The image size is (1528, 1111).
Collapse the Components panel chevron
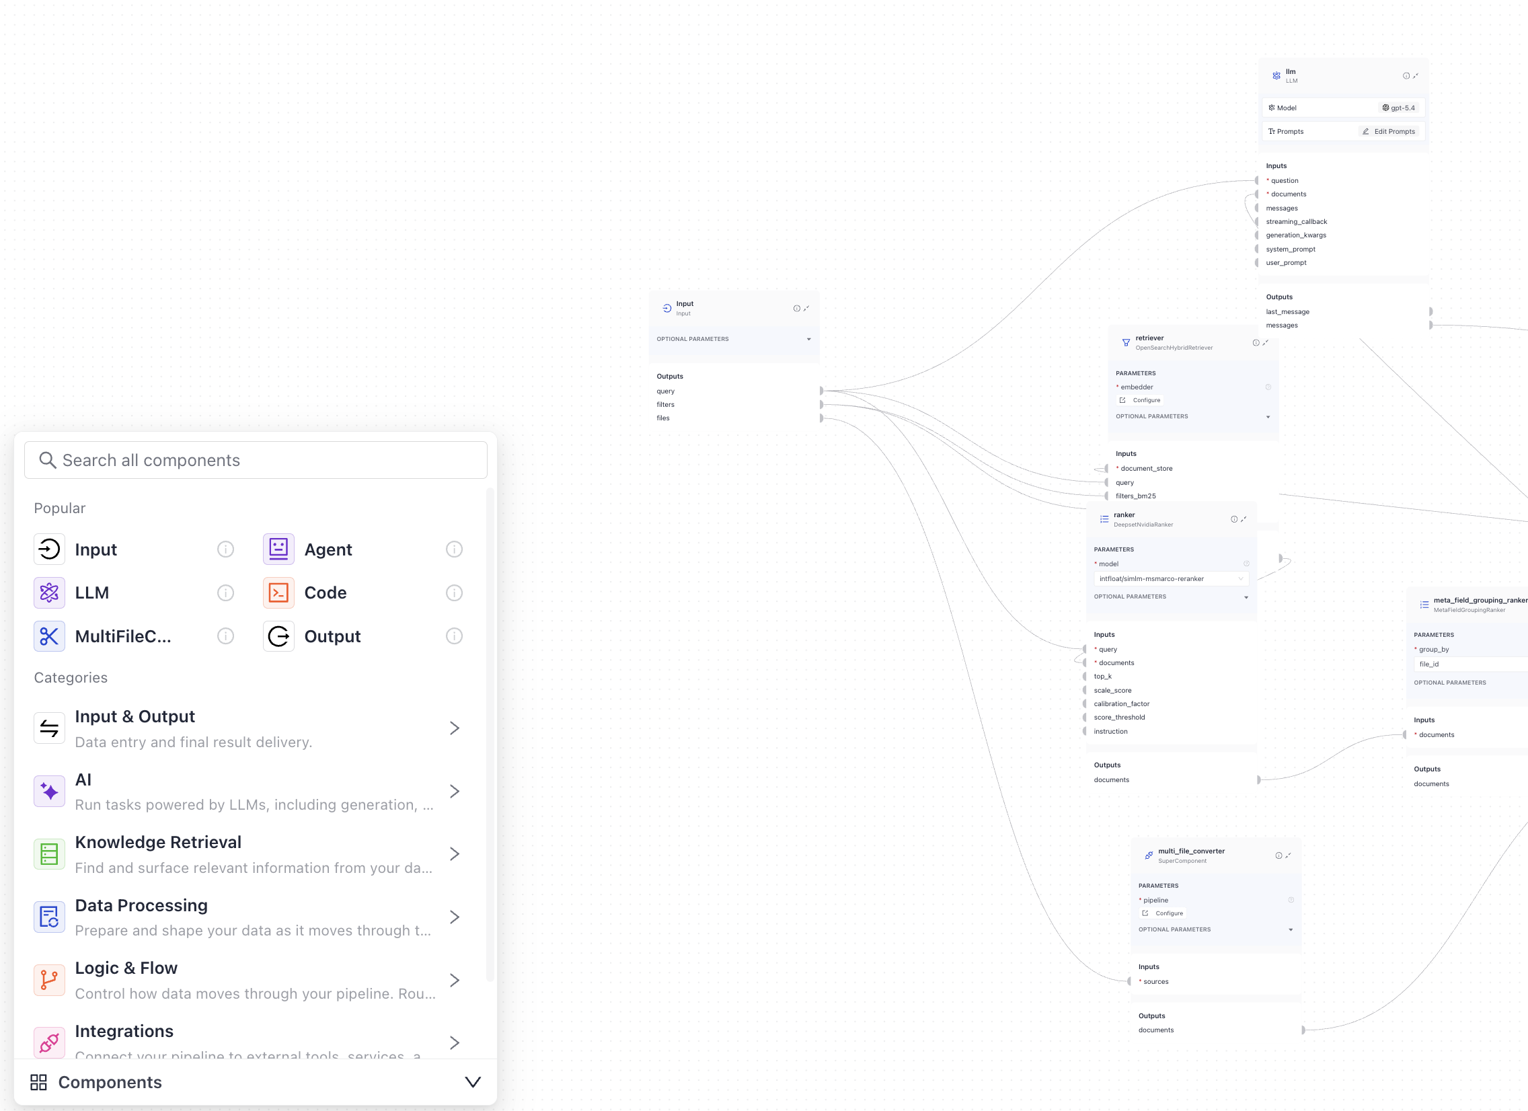[x=473, y=1082]
